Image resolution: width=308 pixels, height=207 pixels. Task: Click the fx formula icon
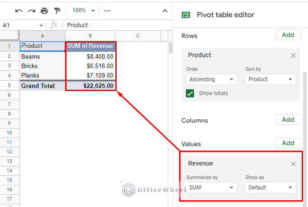click(54, 25)
